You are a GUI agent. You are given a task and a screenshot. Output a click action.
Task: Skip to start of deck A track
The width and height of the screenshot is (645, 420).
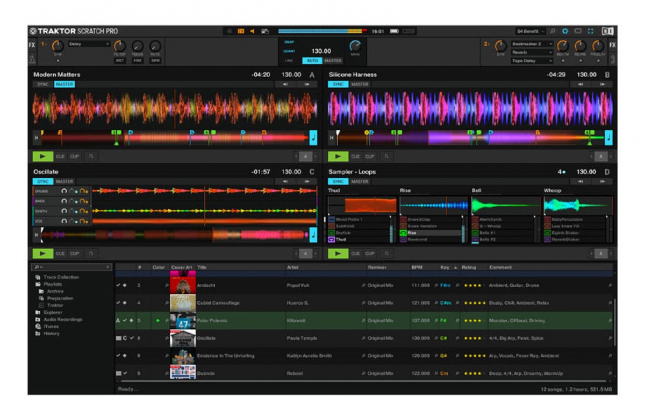point(37,138)
